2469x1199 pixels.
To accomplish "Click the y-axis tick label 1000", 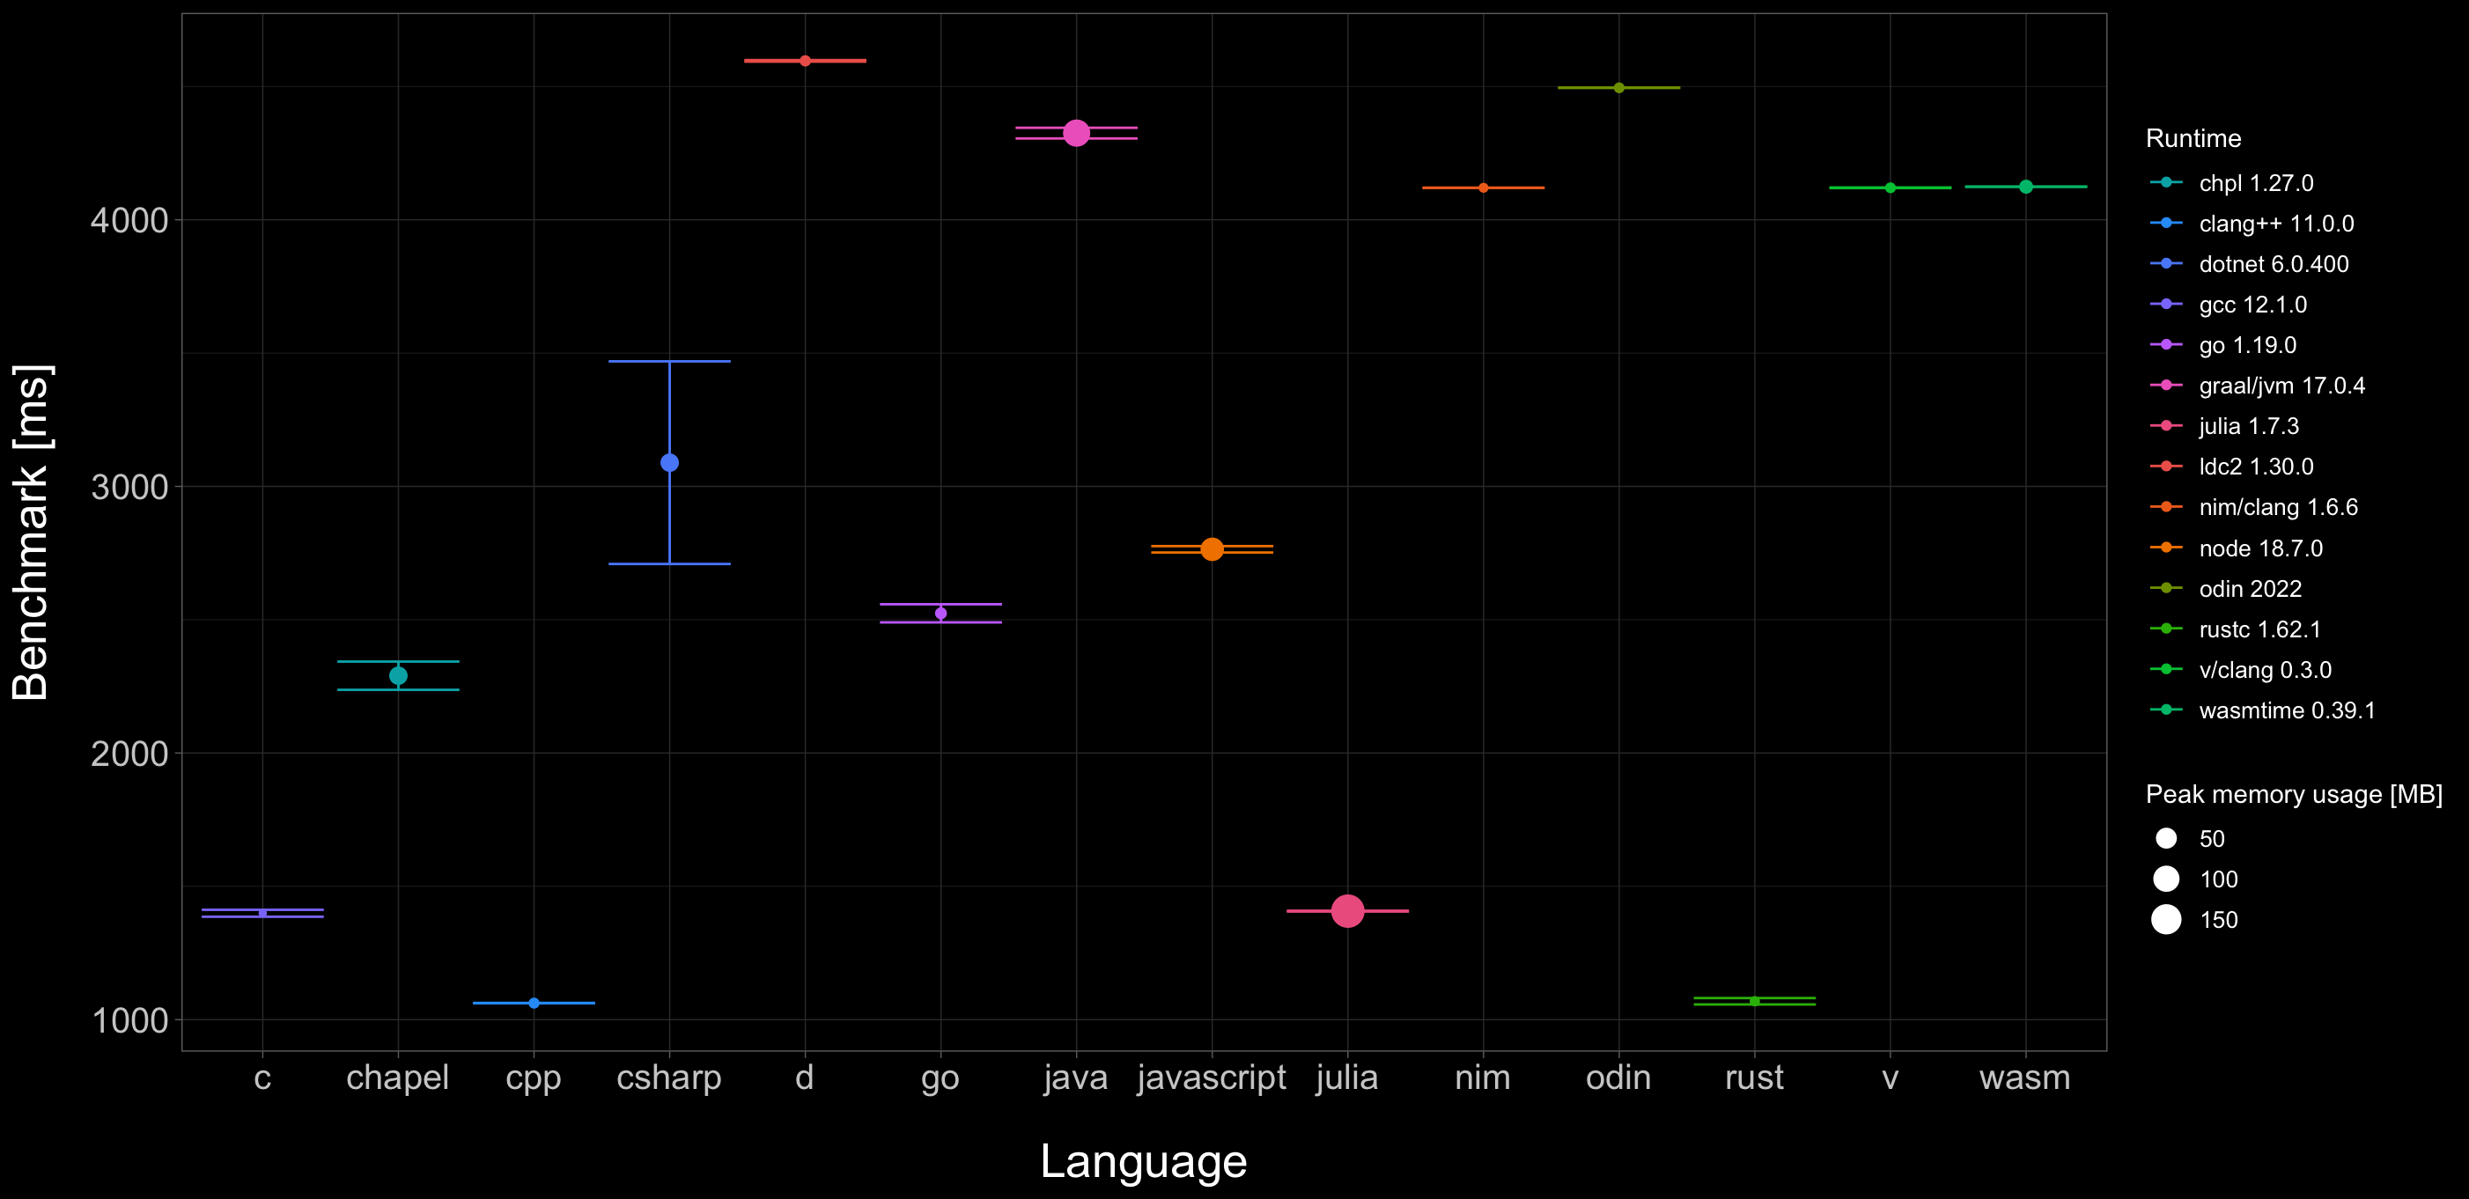I will tap(129, 1019).
